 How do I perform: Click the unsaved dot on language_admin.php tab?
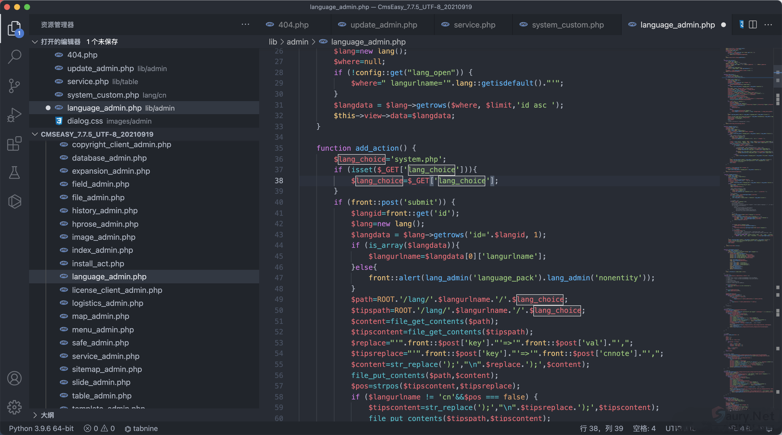pos(723,25)
